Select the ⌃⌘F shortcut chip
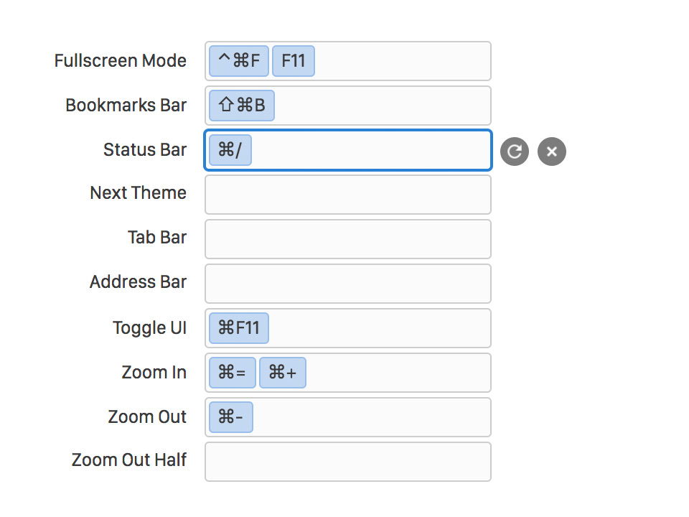Viewport: 689px width, 517px height. click(x=238, y=60)
